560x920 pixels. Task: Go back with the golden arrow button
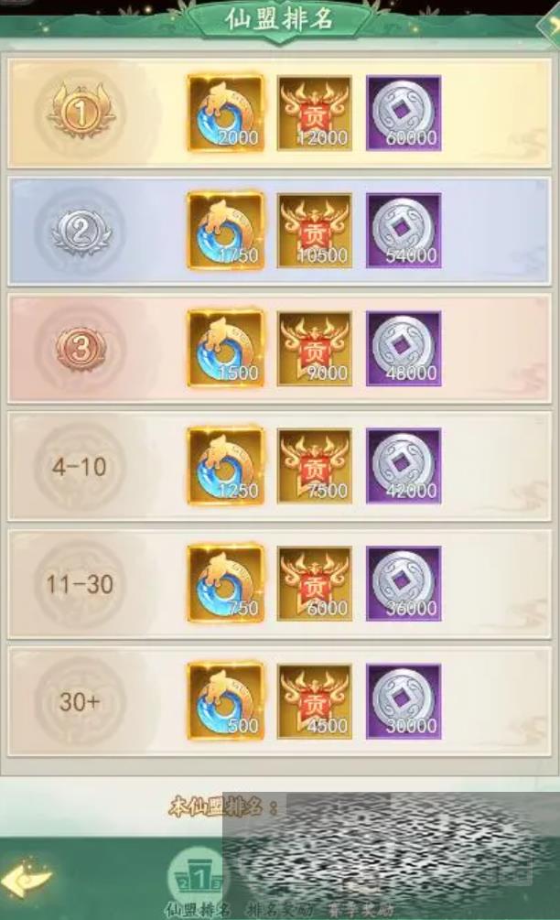tap(27, 878)
